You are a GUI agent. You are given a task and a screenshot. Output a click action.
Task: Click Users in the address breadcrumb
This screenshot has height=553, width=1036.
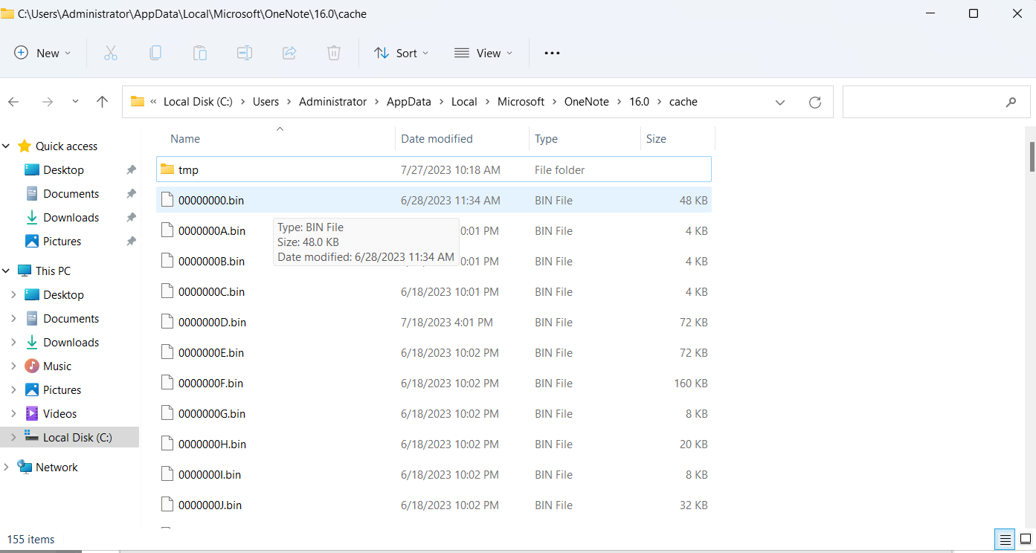(266, 102)
